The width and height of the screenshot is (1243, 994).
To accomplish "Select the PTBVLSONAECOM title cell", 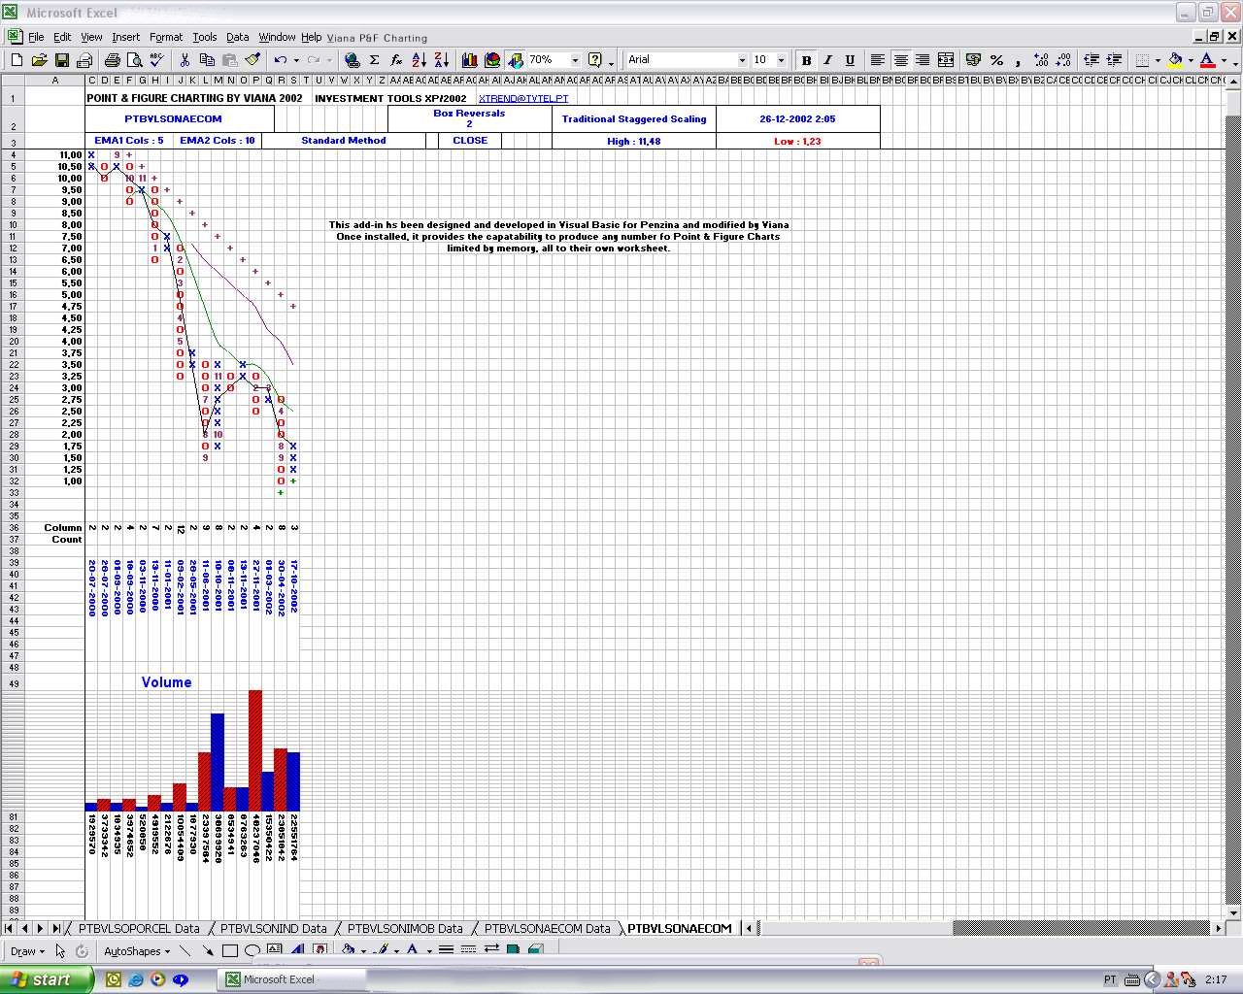I will 173,119.
